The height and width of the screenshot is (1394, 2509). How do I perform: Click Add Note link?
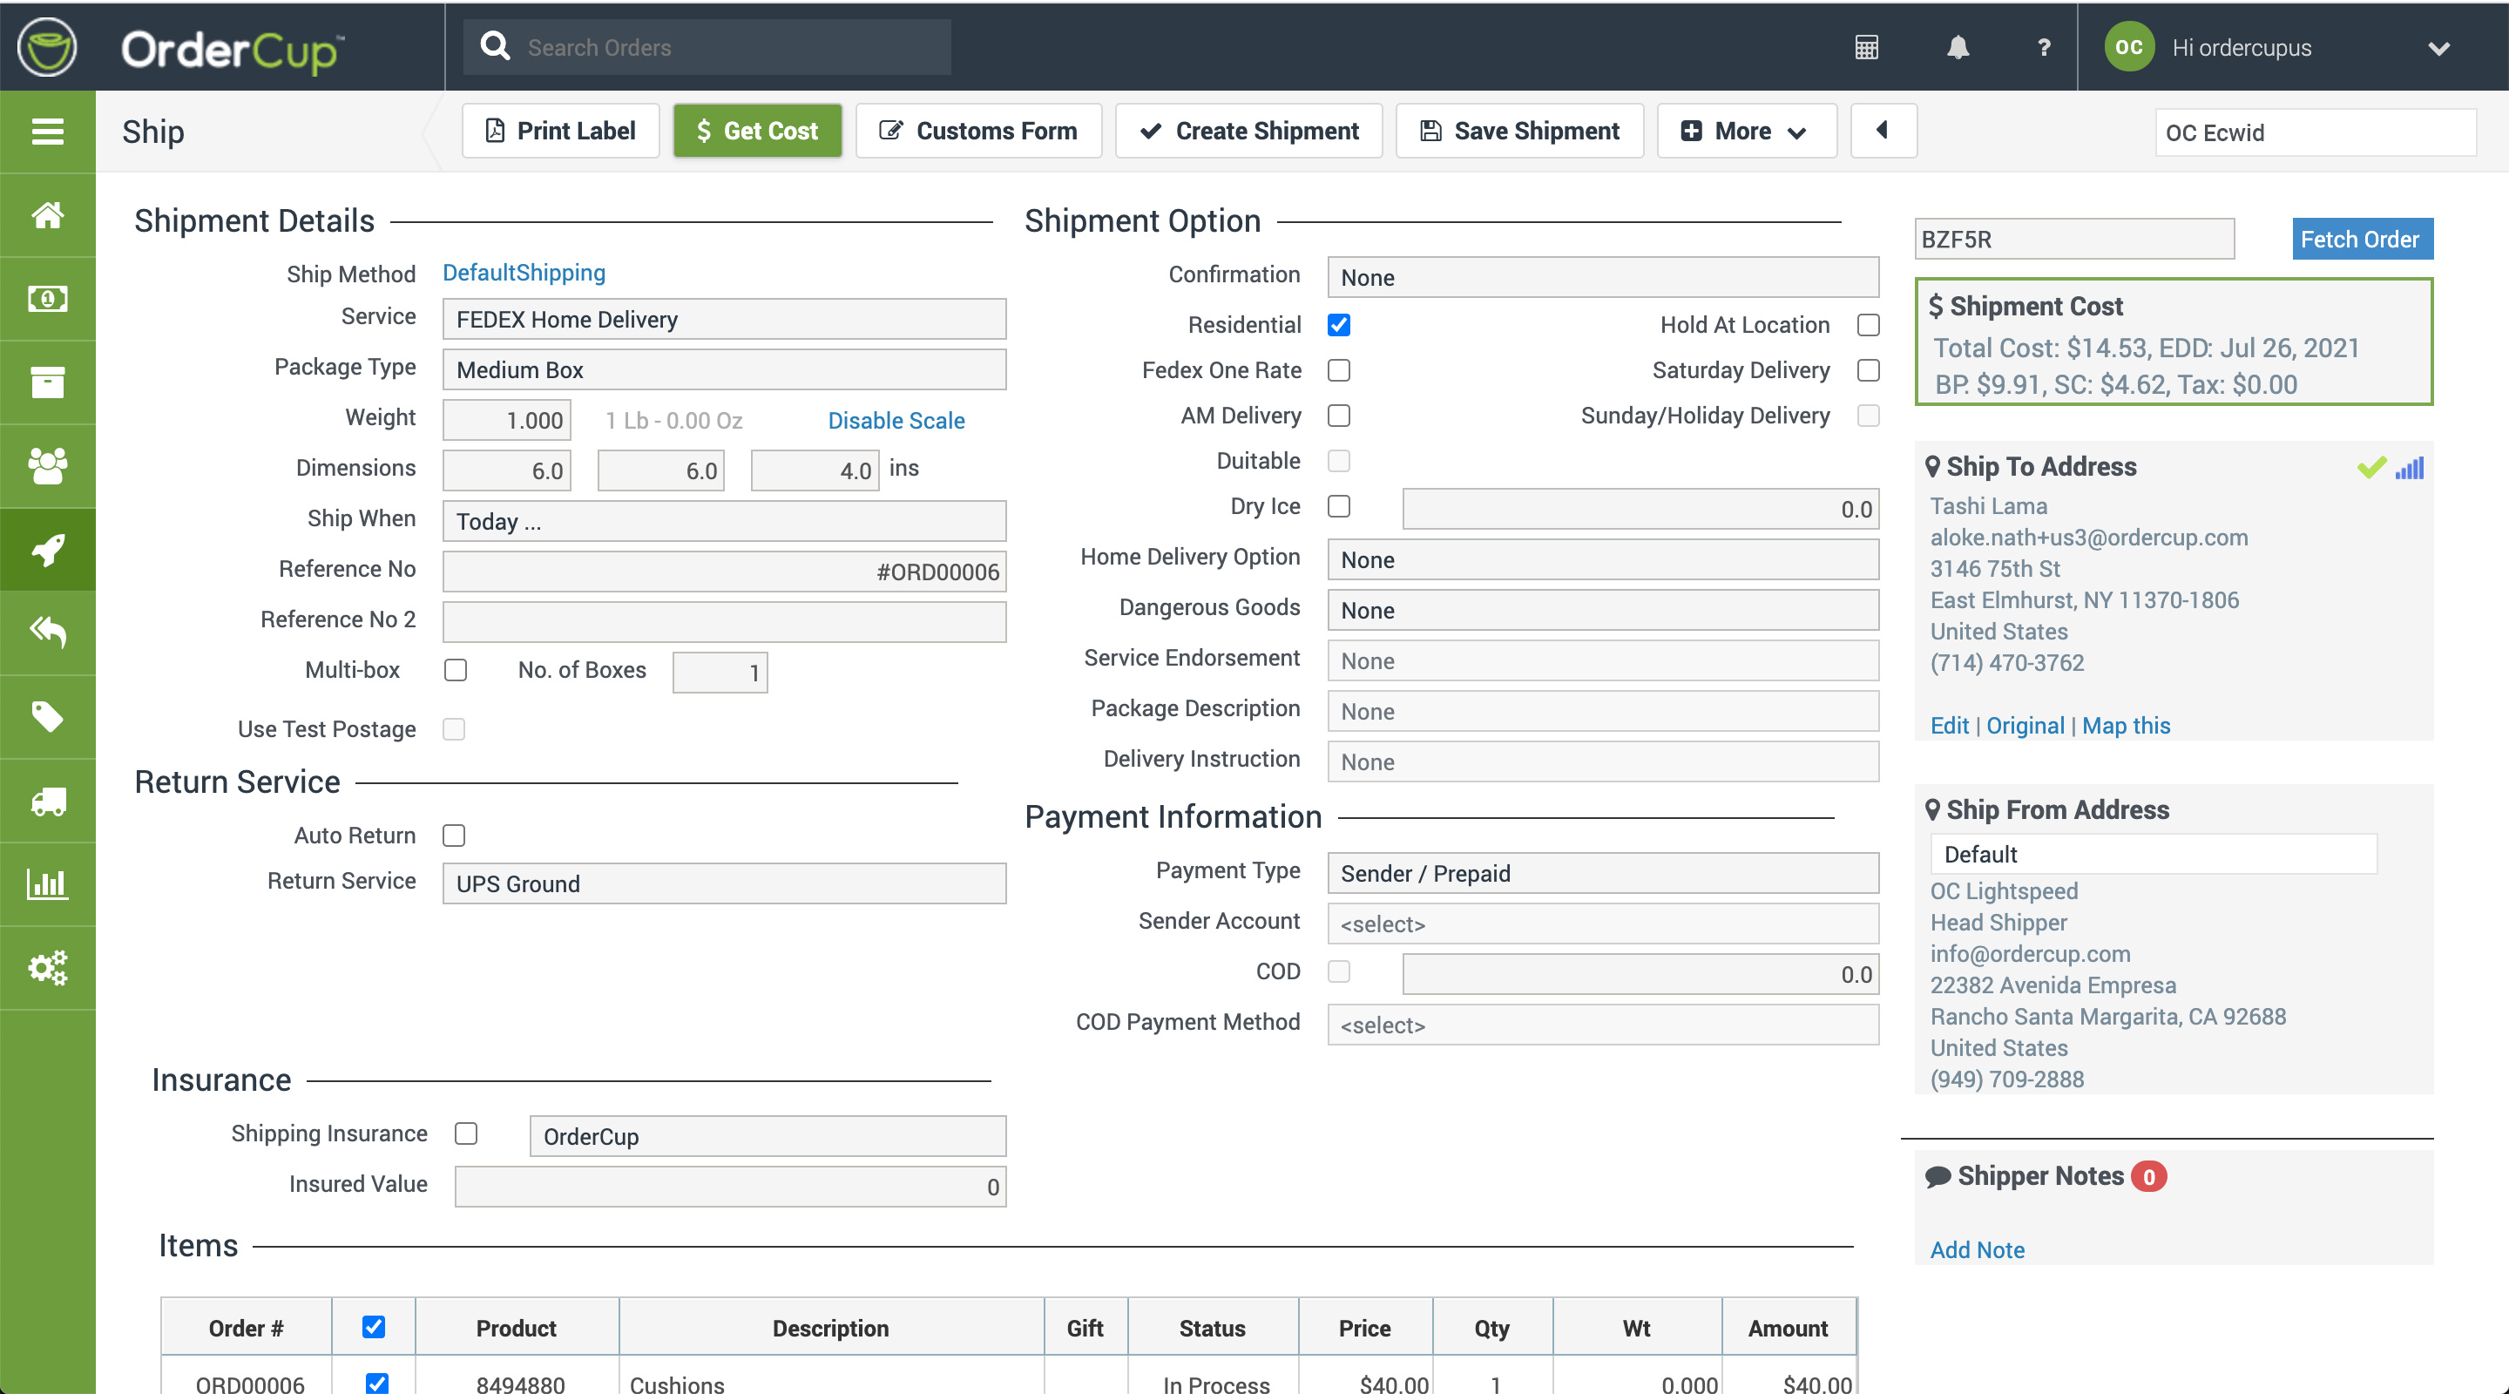click(1978, 1250)
